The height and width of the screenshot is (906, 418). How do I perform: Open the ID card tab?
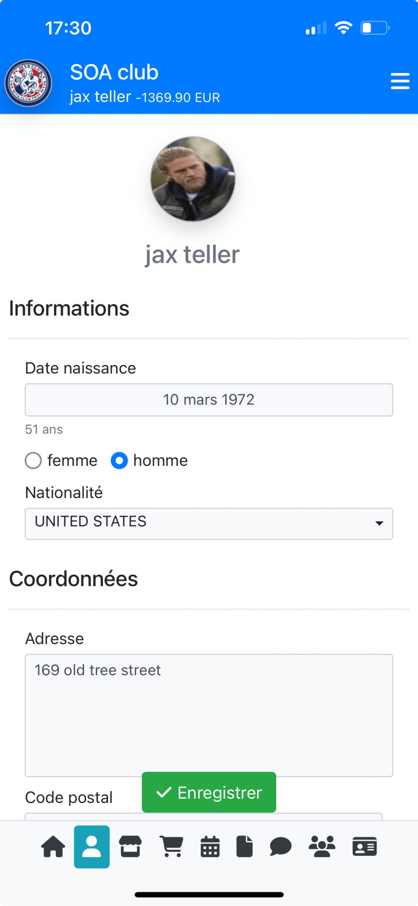365,847
